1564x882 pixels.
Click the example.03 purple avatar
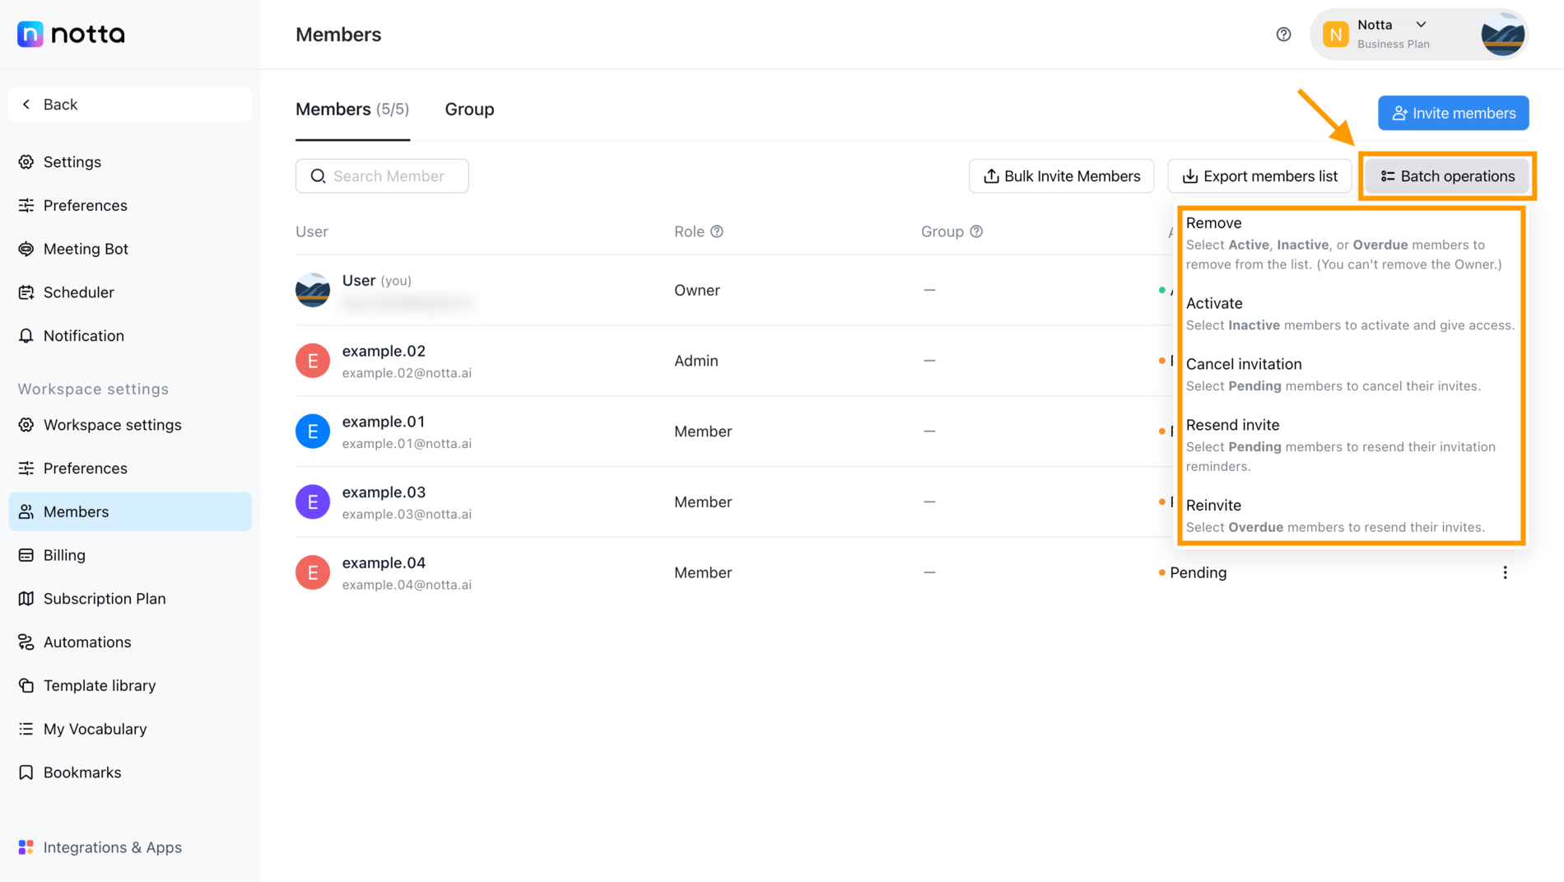pos(313,502)
